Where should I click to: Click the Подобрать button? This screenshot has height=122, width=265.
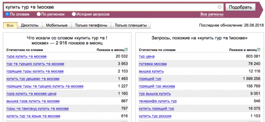(x=240, y=7)
